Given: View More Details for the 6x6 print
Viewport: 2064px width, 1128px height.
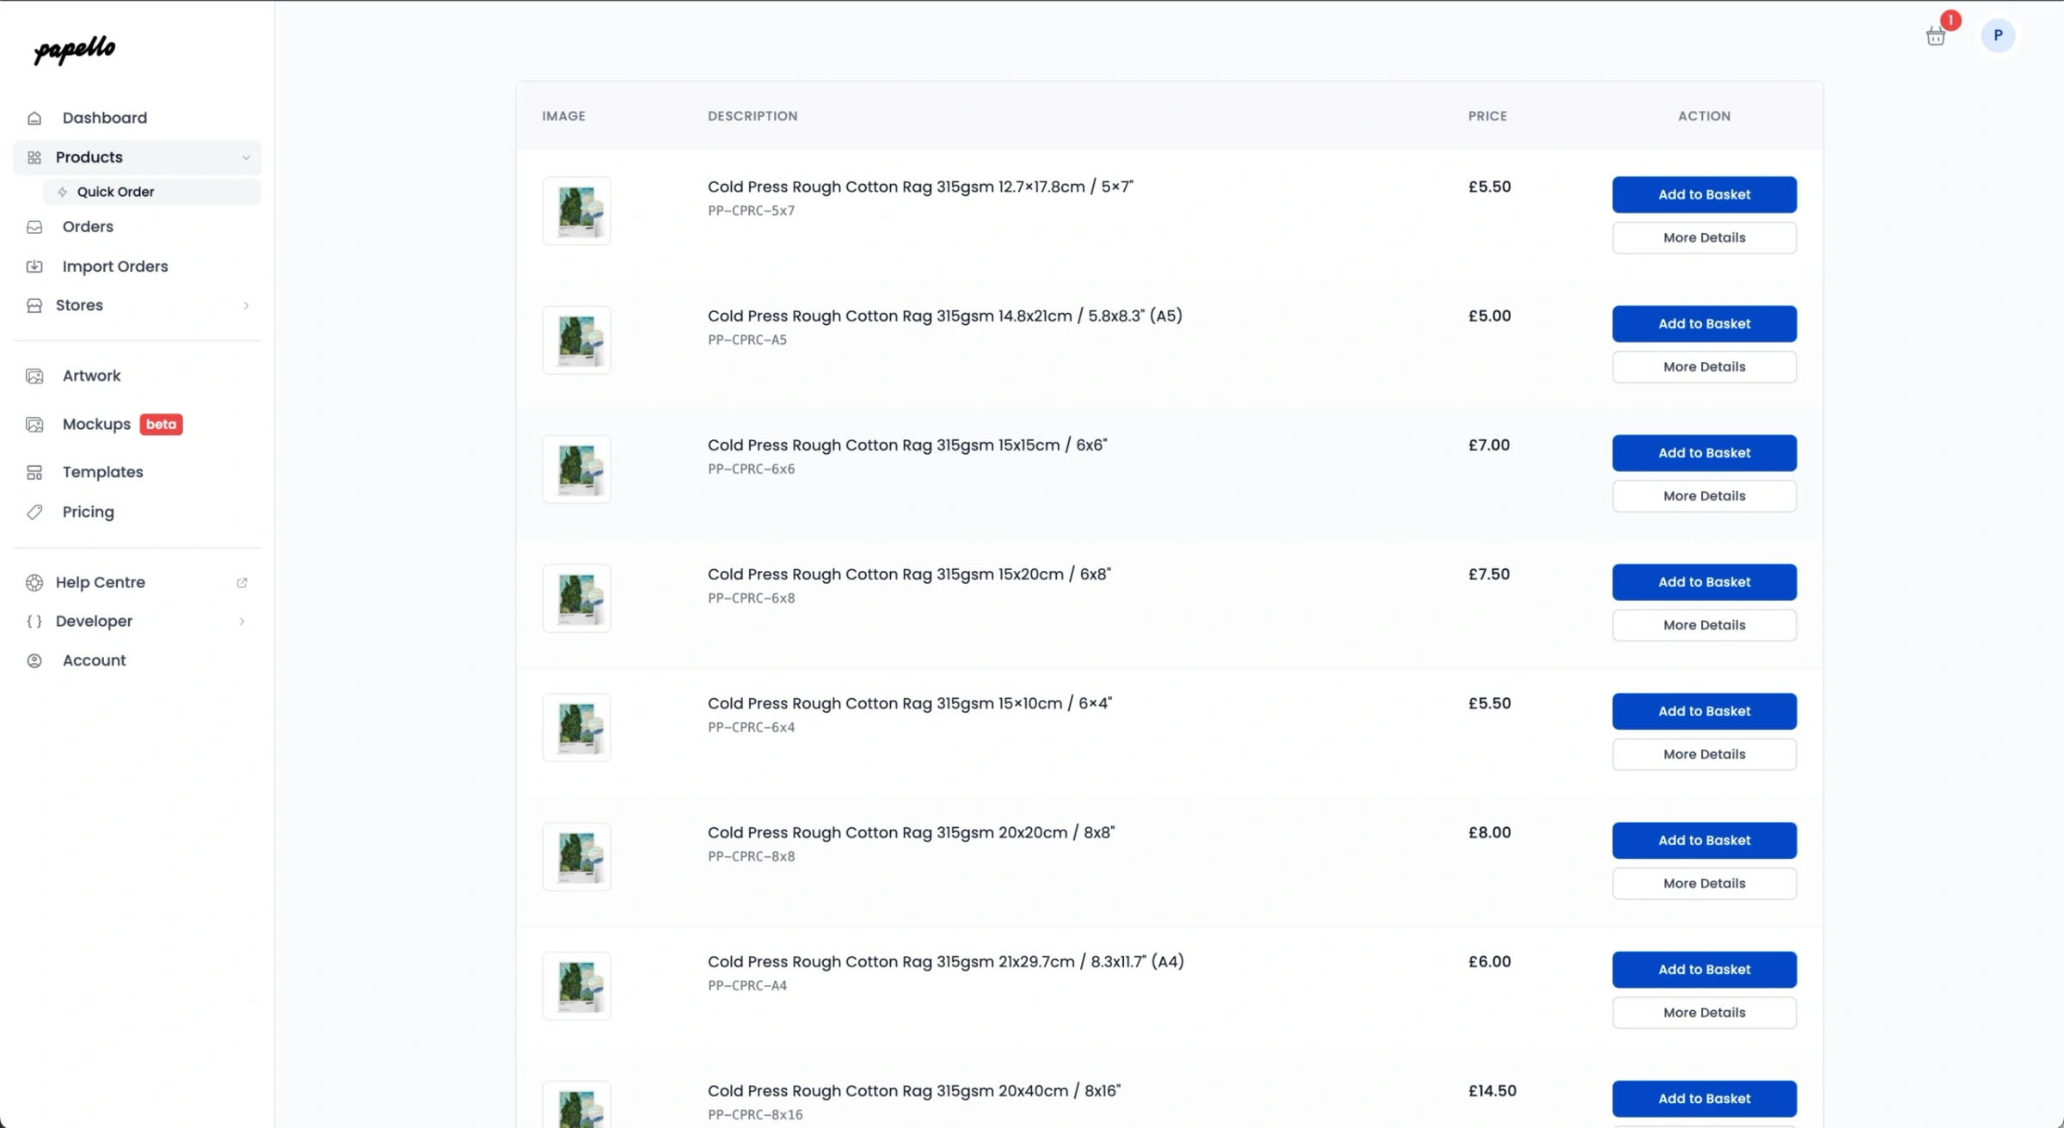Looking at the screenshot, I should coord(1704,495).
